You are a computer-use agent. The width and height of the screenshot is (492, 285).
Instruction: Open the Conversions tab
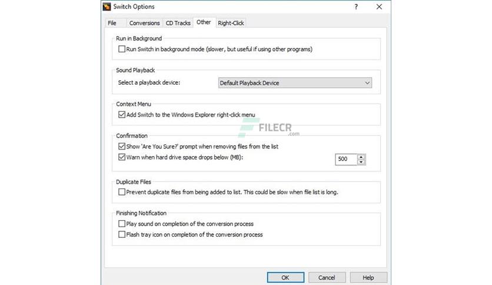[x=144, y=23]
